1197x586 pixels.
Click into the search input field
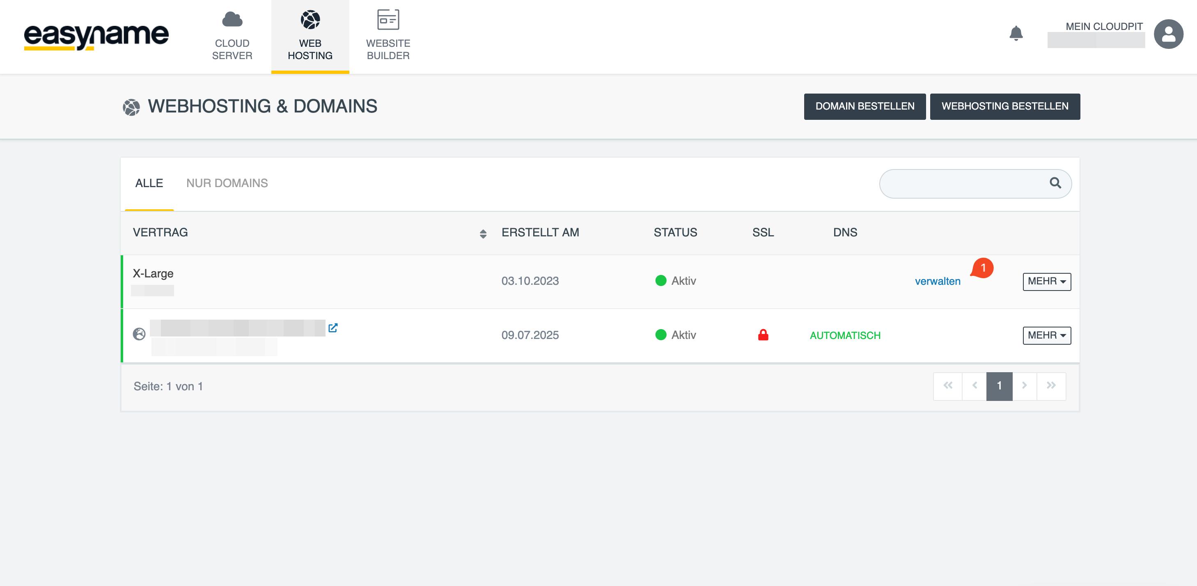pos(962,183)
